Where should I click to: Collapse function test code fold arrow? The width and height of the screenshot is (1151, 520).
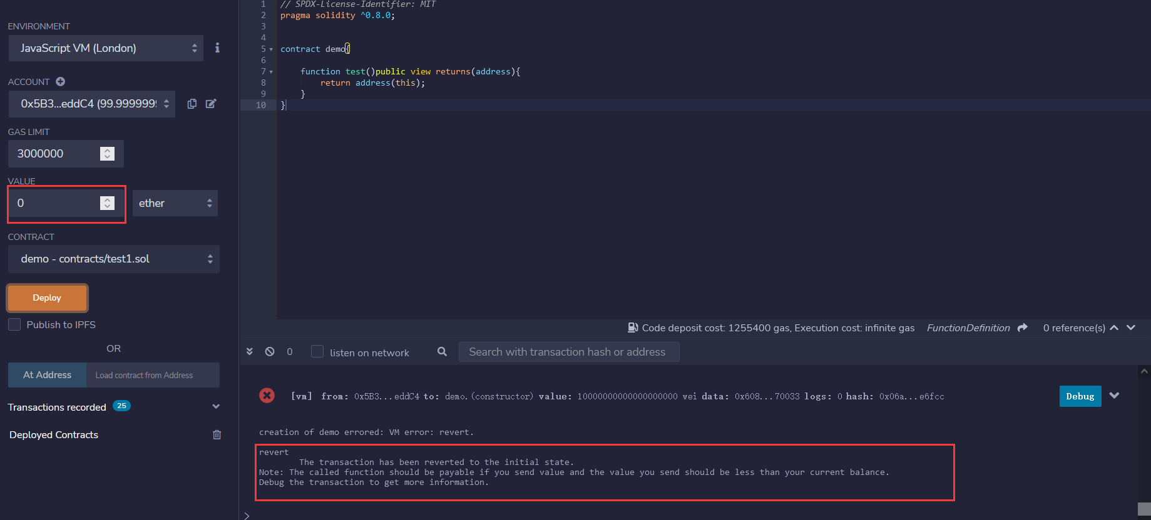271,72
